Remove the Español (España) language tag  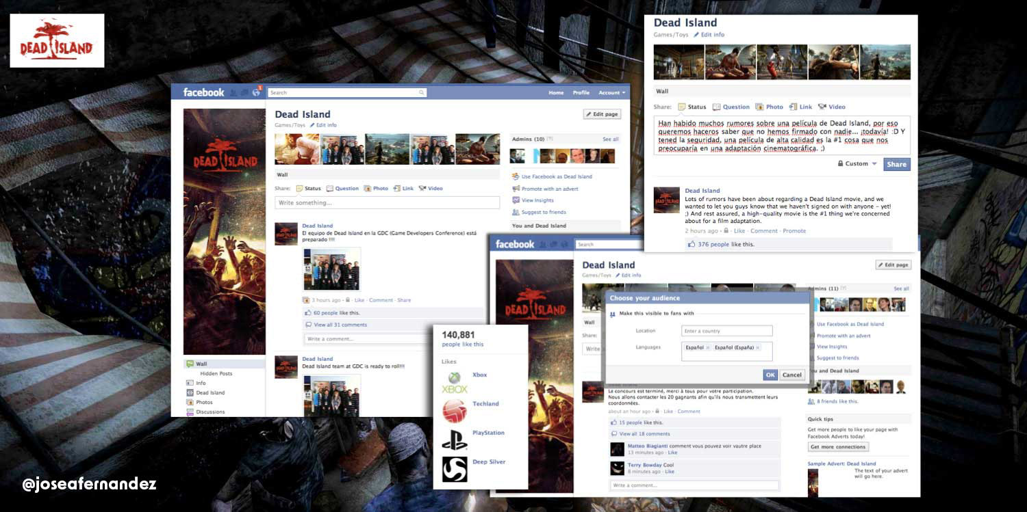tap(758, 347)
